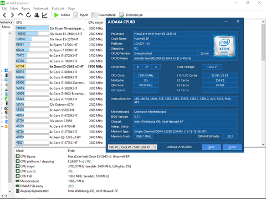The height and width of the screenshot is (199, 266).
Task: Switch to the Menü sidebar tab
Action: point(6,27)
